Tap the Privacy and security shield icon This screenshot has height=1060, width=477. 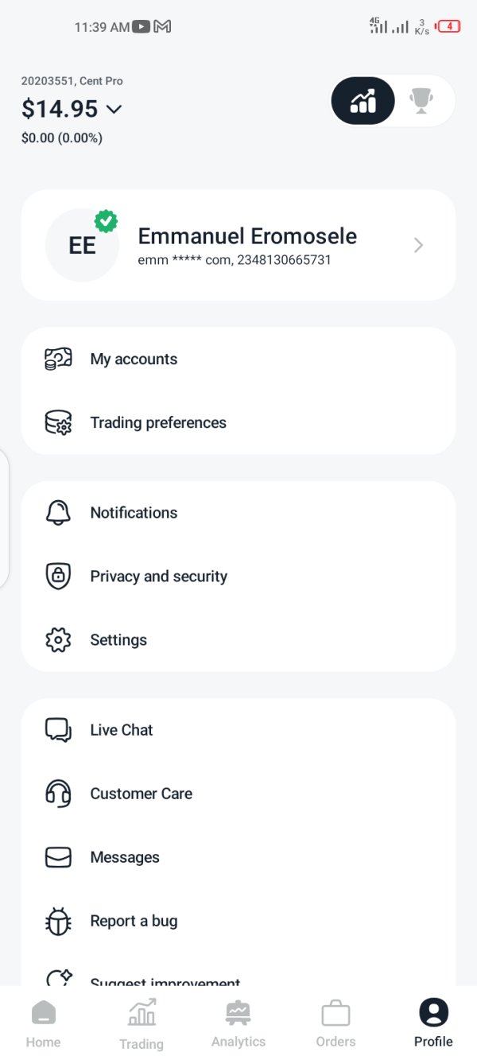(x=58, y=577)
